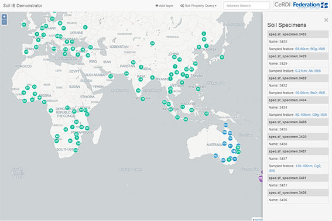
Task: Select the blue marker in South Australia
Action: [x=215, y=156]
